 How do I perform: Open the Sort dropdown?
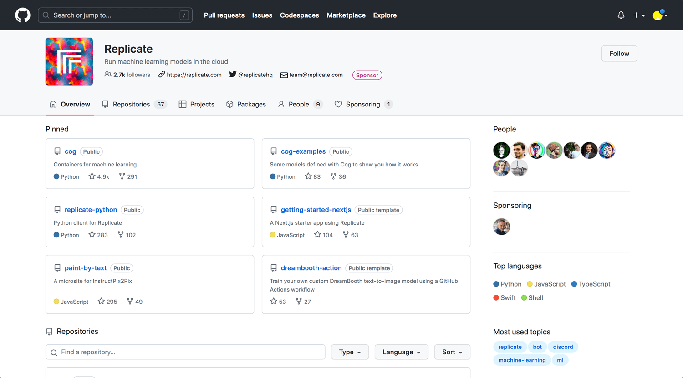(x=452, y=352)
